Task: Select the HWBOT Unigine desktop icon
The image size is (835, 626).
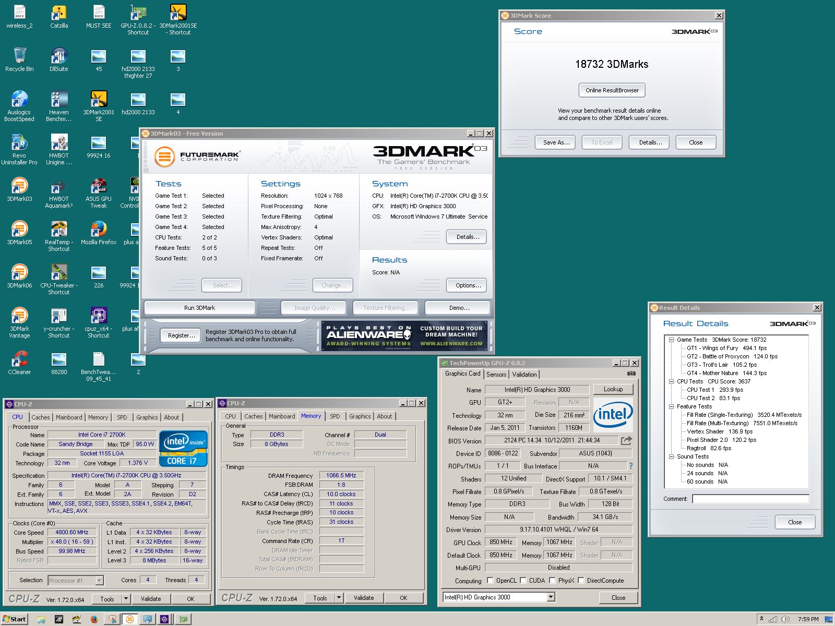Action: point(59,150)
